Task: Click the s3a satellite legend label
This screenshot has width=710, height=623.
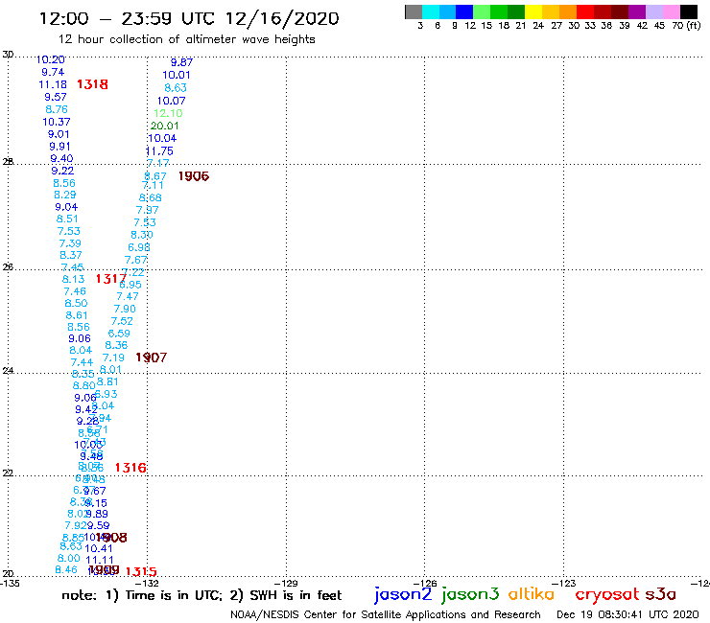Action: (x=660, y=594)
